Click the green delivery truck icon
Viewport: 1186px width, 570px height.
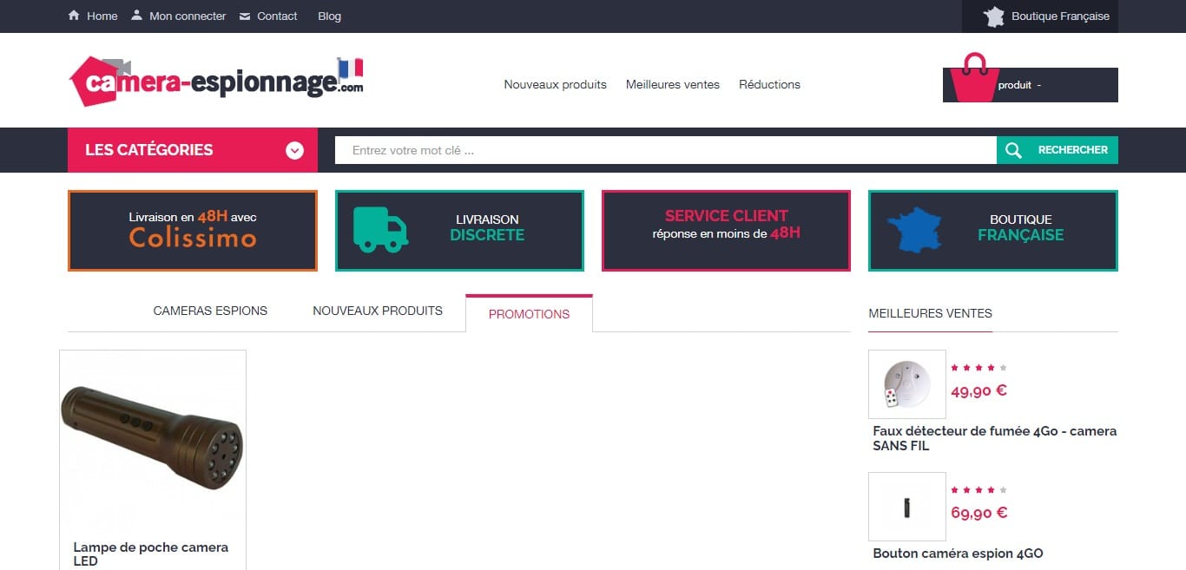coord(380,230)
